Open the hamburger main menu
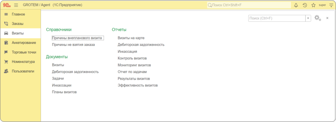This screenshot has height=122, width=336. (16, 5)
